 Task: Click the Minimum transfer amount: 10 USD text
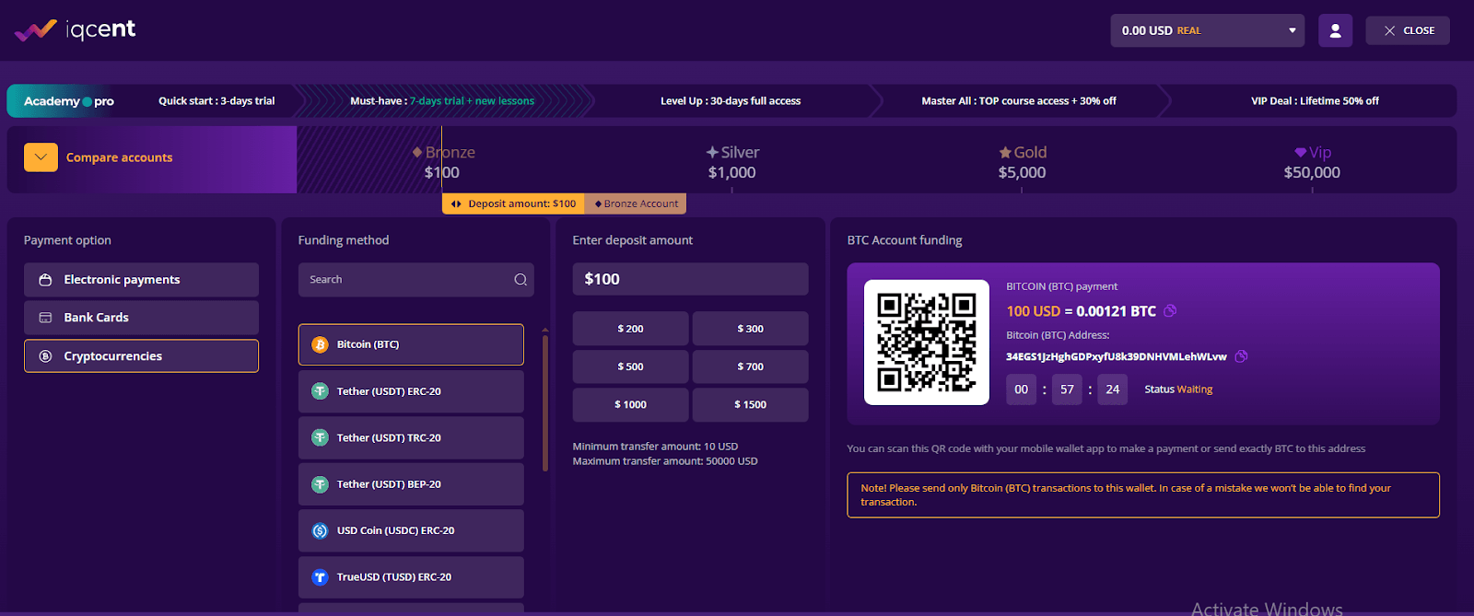click(655, 447)
